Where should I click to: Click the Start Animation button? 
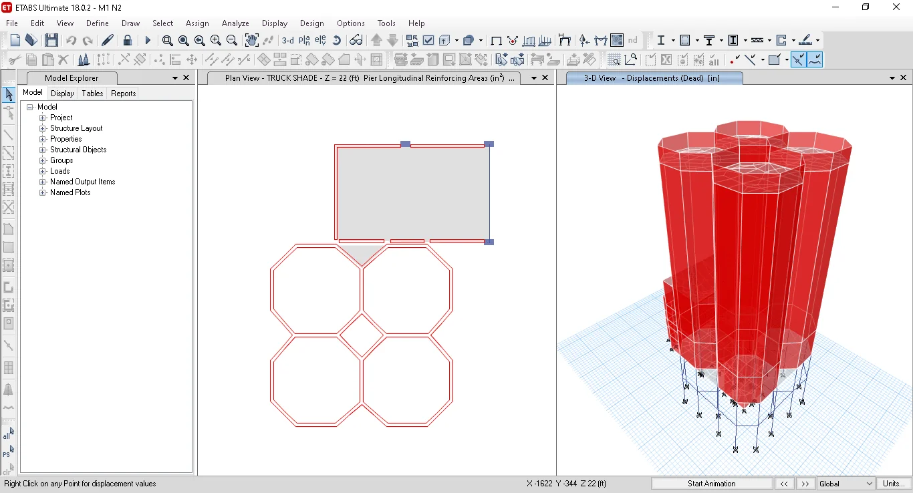coord(712,484)
